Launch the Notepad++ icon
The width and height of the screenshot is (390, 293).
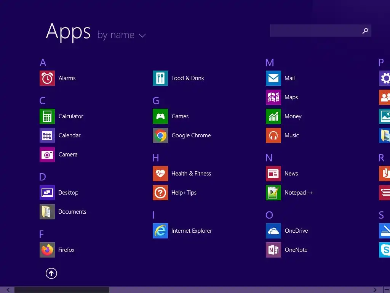point(273,193)
